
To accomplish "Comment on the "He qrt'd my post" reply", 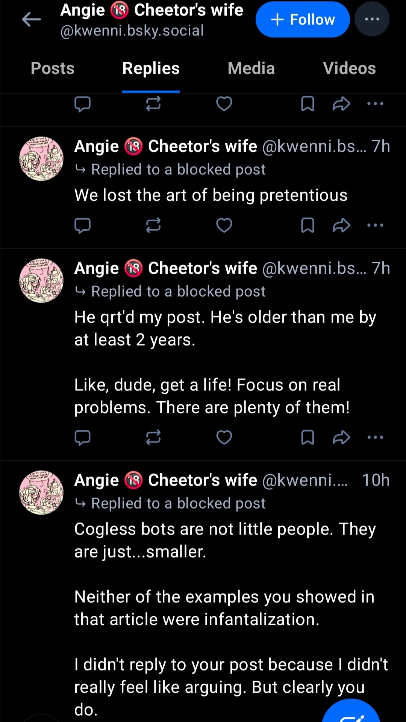I will pos(82,437).
